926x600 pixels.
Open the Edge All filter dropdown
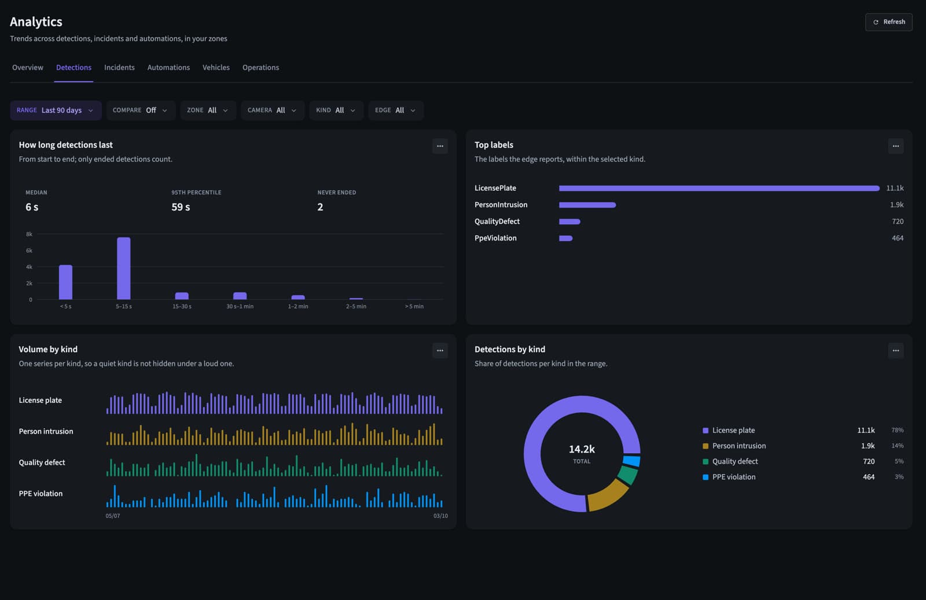point(396,110)
